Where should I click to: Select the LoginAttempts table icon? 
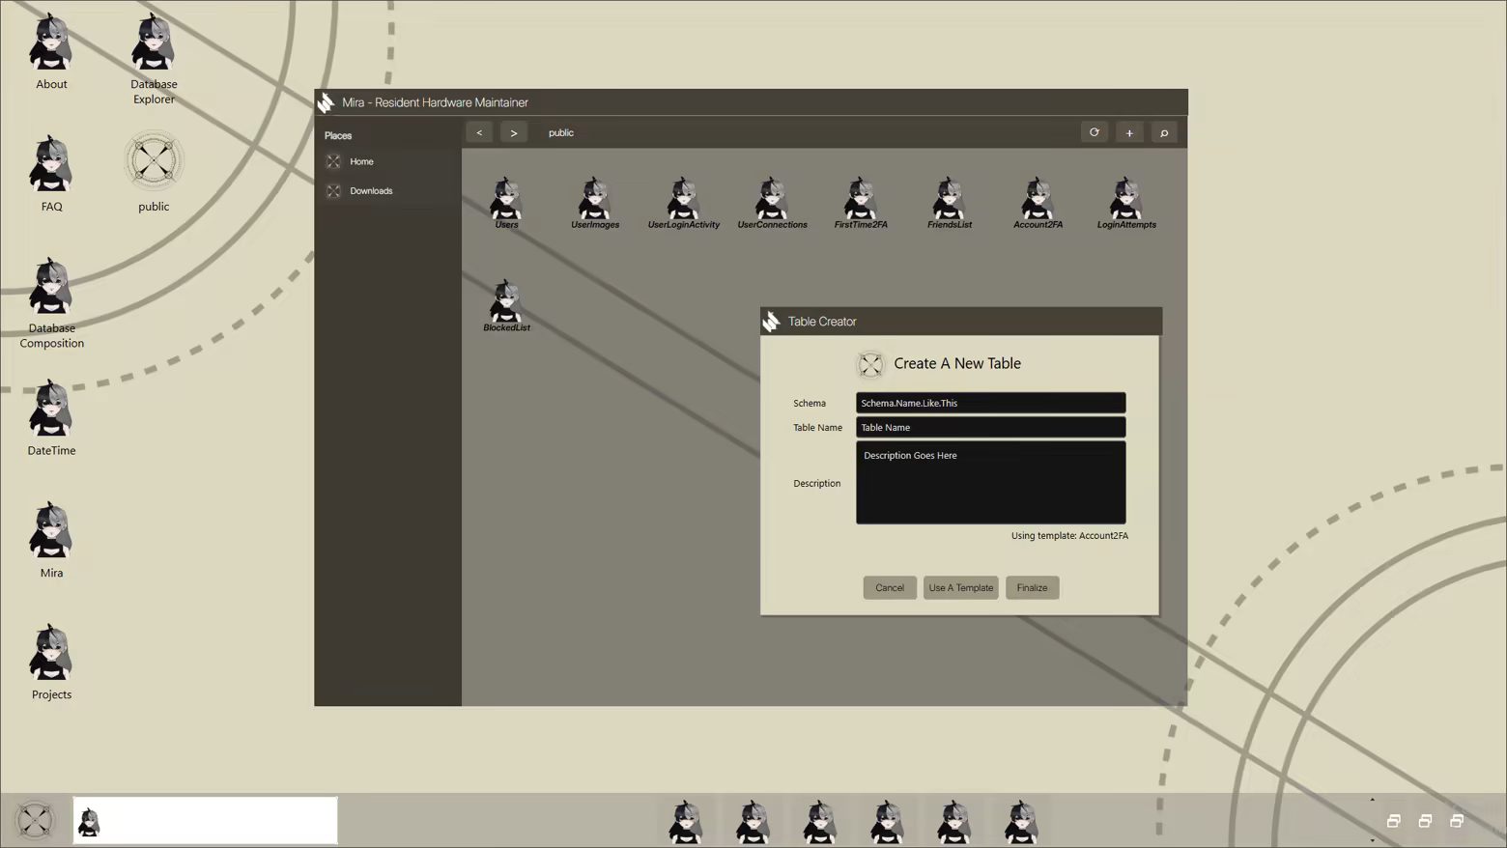point(1125,201)
